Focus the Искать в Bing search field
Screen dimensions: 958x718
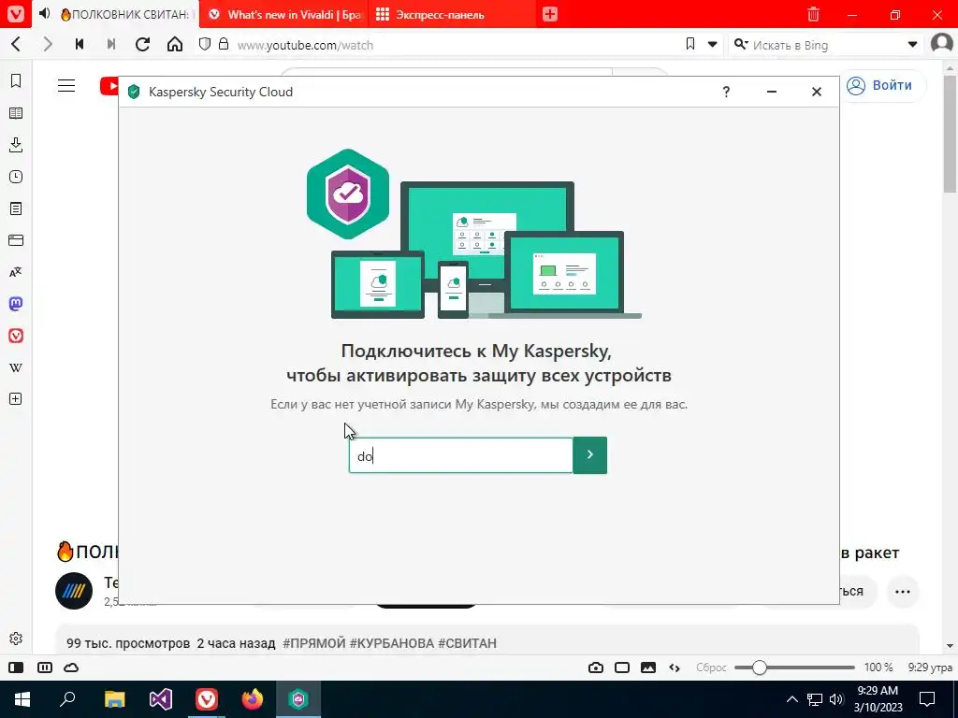coord(826,45)
